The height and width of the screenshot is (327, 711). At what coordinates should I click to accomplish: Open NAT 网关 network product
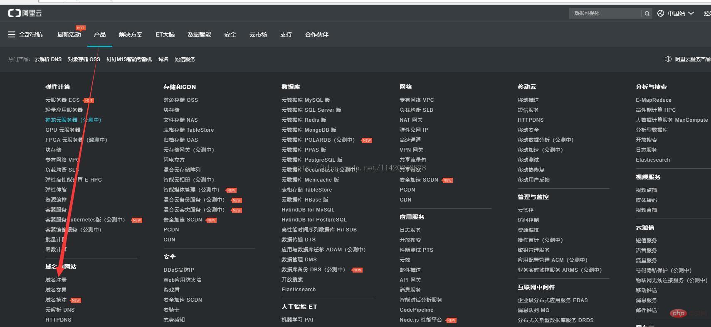(x=411, y=120)
